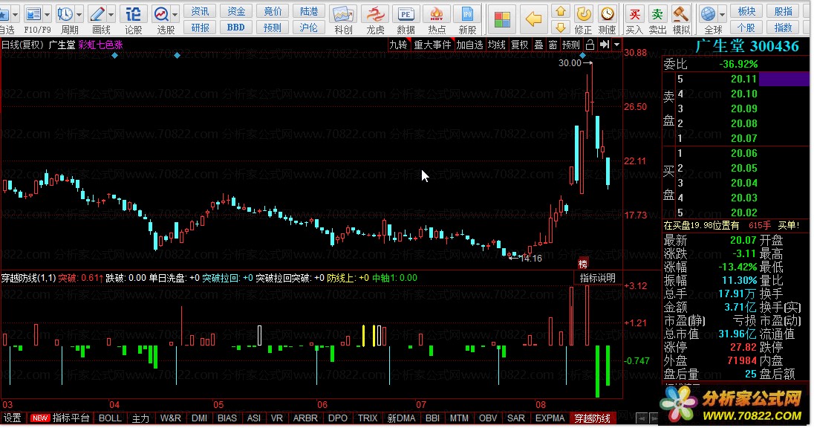The width and height of the screenshot is (814, 428).
Task: Open the 全球 globe icon
Action: (709, 14)
